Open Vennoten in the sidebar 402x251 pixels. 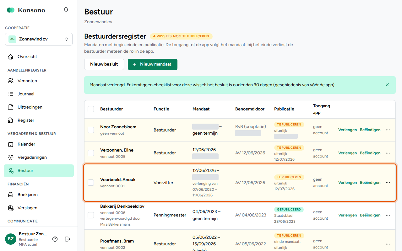[x=39, y=81]
